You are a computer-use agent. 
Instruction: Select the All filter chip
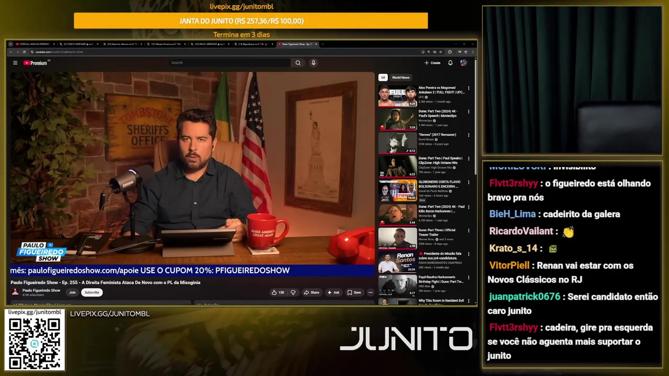pyautogui.click(x=383, y=77)
